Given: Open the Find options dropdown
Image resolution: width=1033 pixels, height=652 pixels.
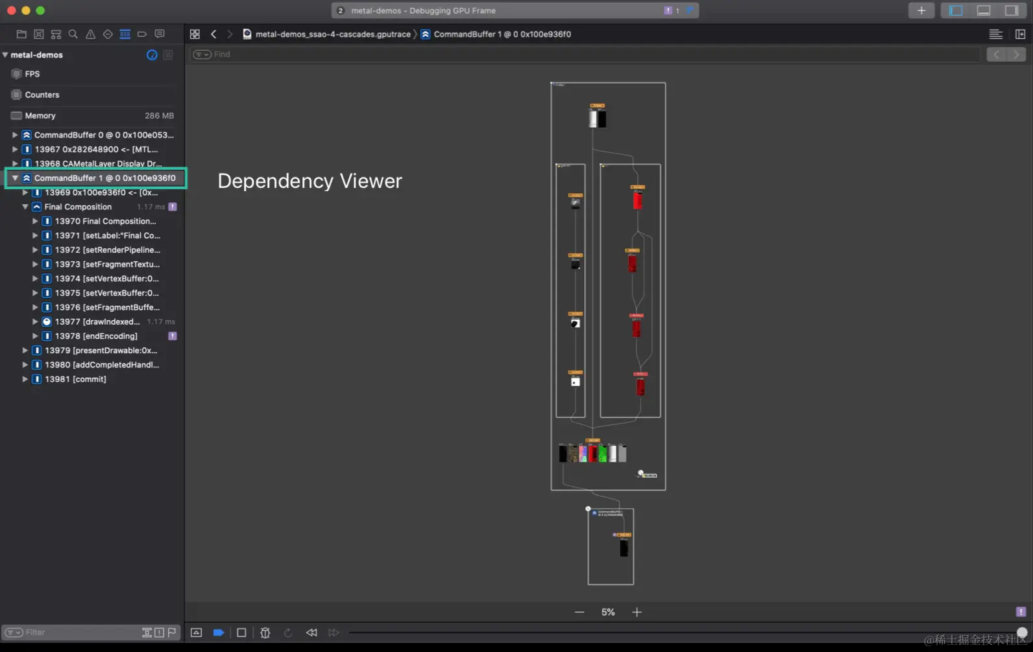Looking at the screenshot, I should [x=202, y=54].
